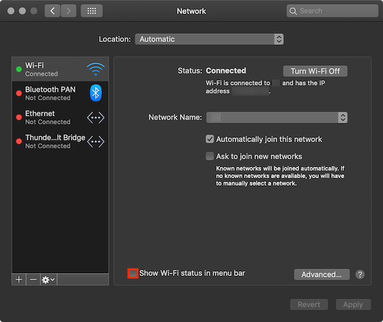Viewport: 383px width, 322px height.
Task: Open the help question mark button
Action: [x=360, y=274]
